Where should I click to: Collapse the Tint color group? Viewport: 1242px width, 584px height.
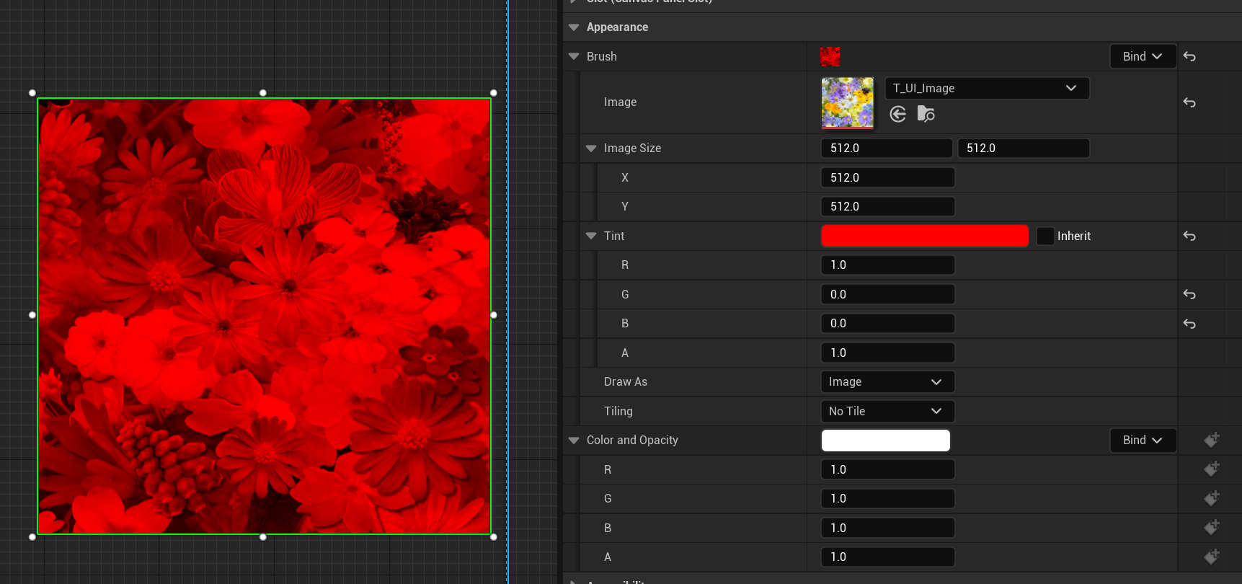pyautogui.click(x=591, y=236)
